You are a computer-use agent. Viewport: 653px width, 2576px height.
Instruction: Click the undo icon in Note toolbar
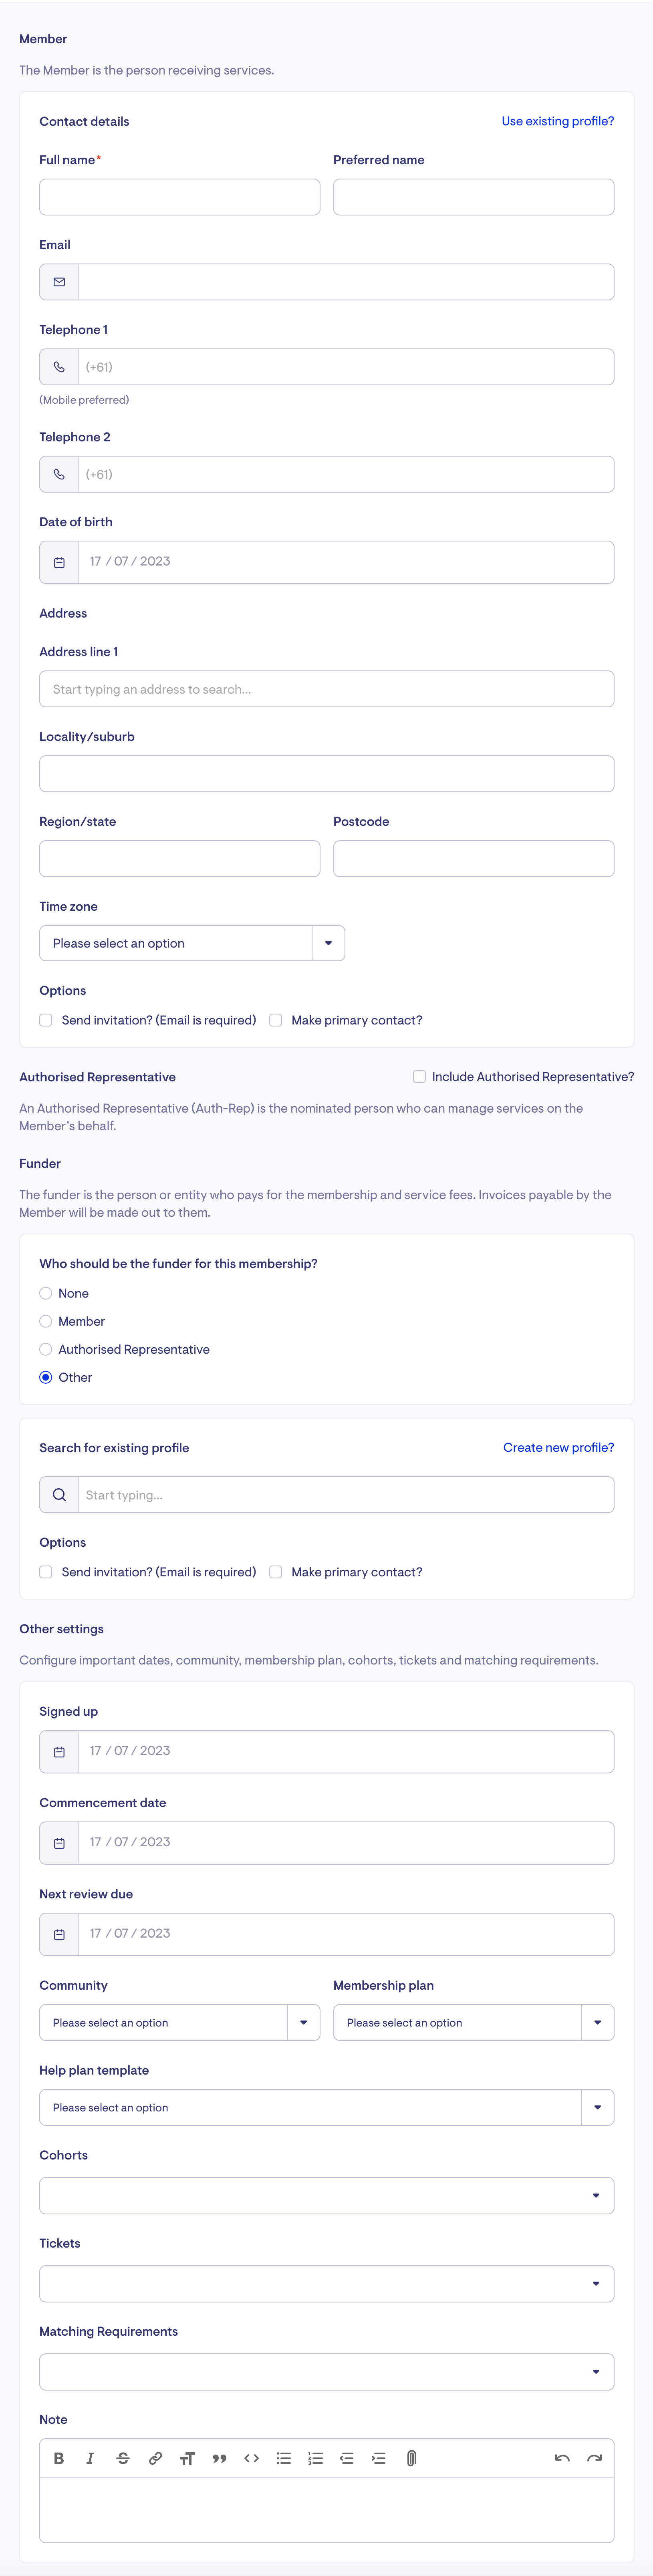(x=562, y=2457)
